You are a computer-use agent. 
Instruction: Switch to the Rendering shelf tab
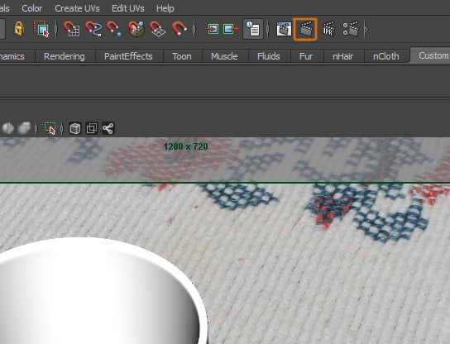(65, 56)
